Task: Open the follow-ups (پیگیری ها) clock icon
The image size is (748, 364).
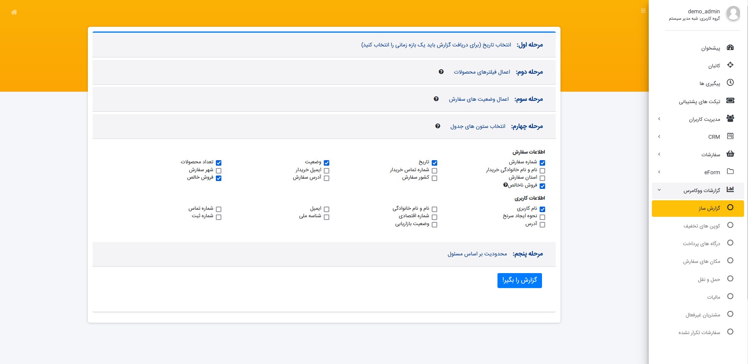Action: pyautogui.click(x=730, y=83)
